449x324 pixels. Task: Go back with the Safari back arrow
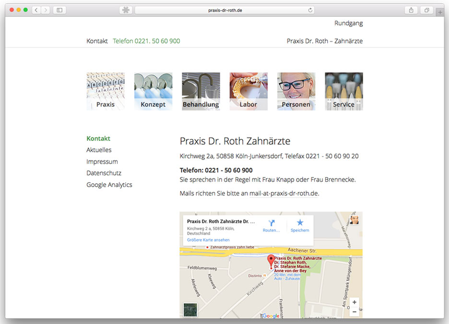point(36,10)
